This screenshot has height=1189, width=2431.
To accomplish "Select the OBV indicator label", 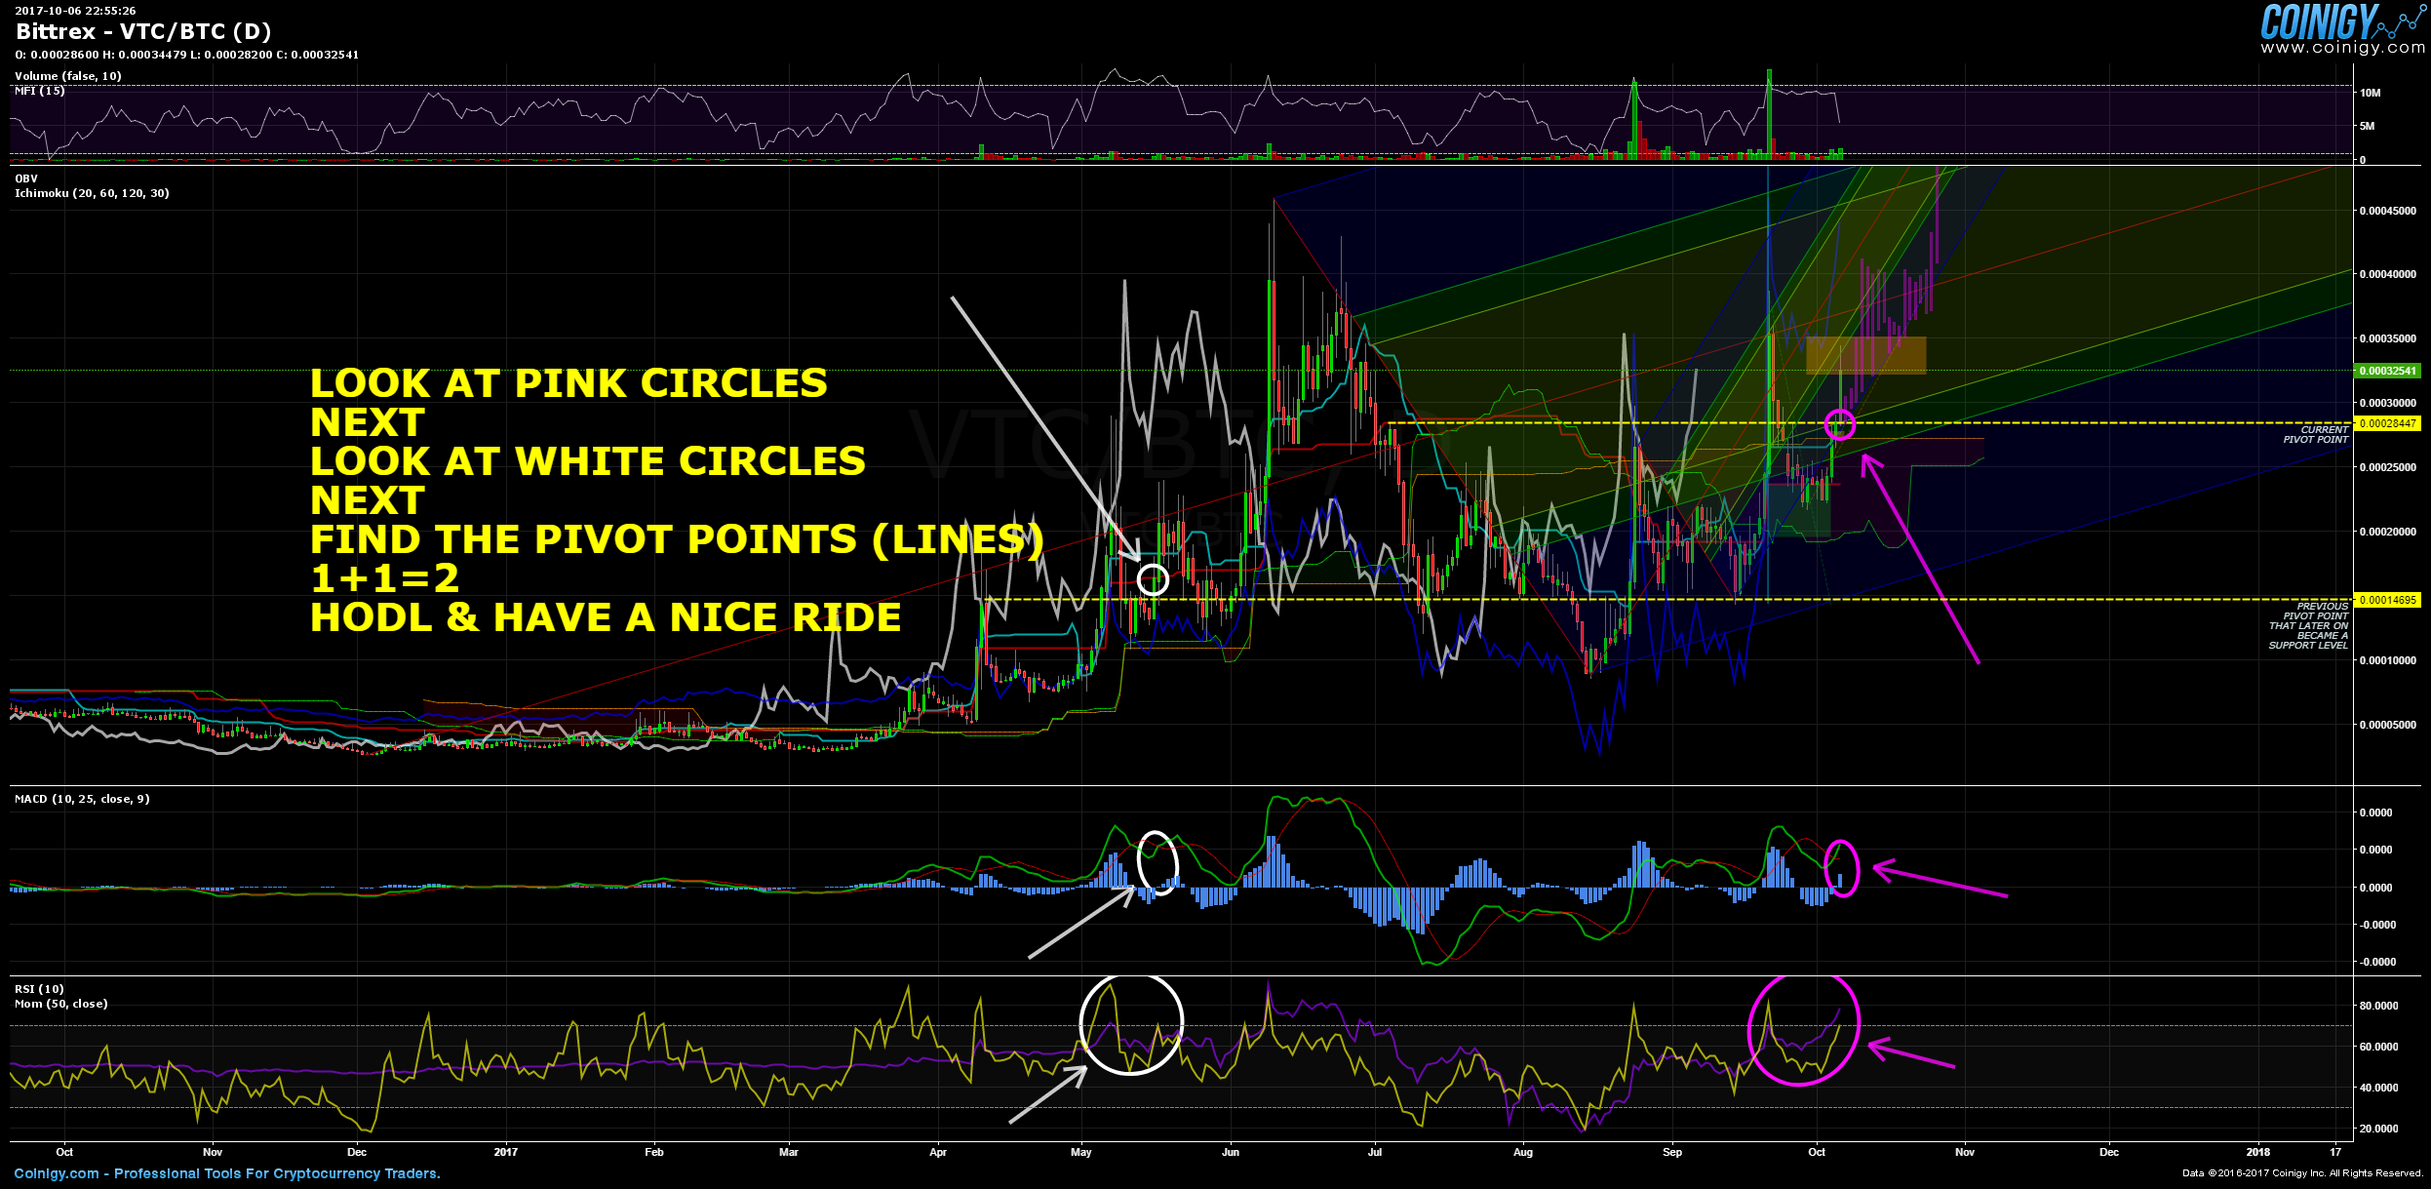I will pos(26,178).
